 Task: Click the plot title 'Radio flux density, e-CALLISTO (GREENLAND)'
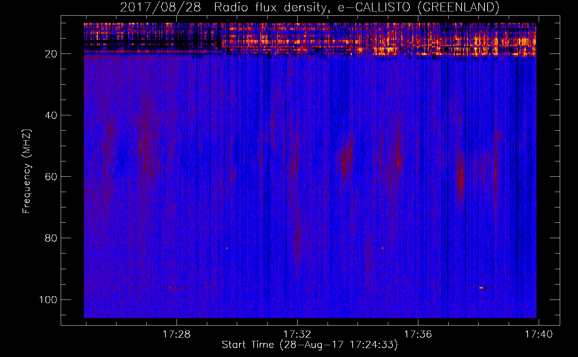pyautogui.click(x=356, y=7)
